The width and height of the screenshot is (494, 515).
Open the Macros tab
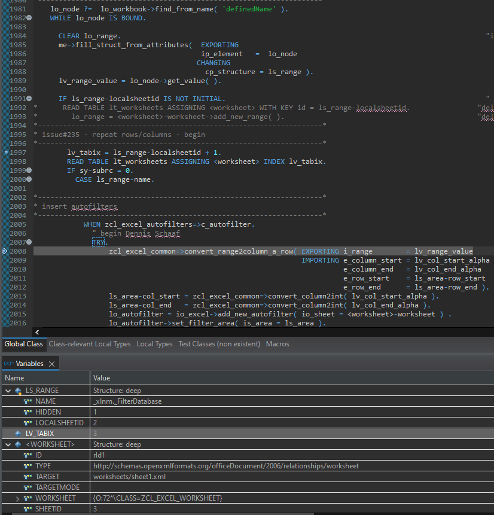pyautogui.click(x=277, y=344)
